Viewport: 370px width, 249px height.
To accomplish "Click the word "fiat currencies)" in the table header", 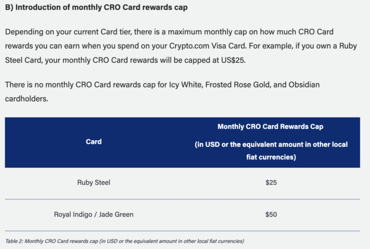I will (271, 157).
